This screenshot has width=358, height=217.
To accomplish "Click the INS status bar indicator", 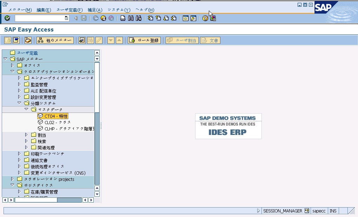I will (333, 211).
